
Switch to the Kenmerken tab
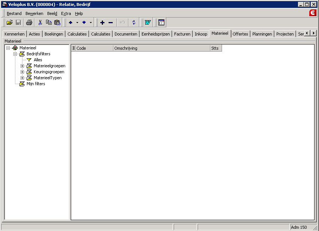[15, 34]
